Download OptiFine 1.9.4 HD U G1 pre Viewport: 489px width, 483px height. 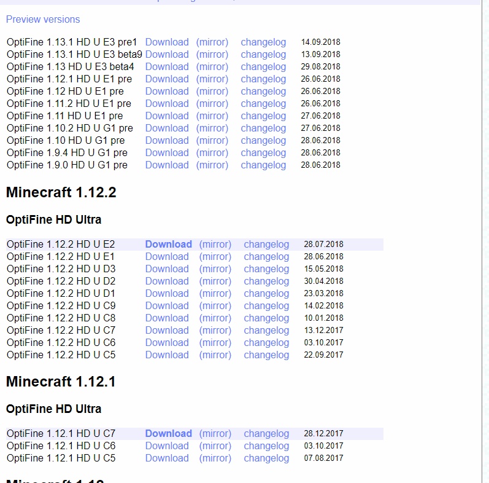coord(167,152)
